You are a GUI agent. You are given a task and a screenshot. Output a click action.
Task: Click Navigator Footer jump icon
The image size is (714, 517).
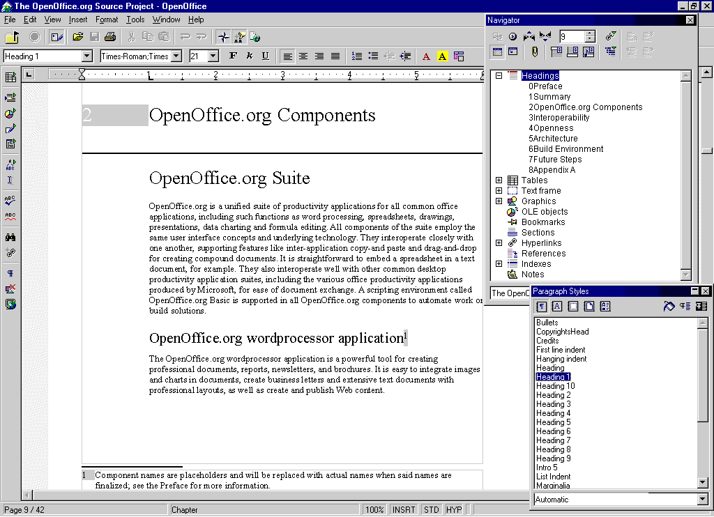point(572,52)
